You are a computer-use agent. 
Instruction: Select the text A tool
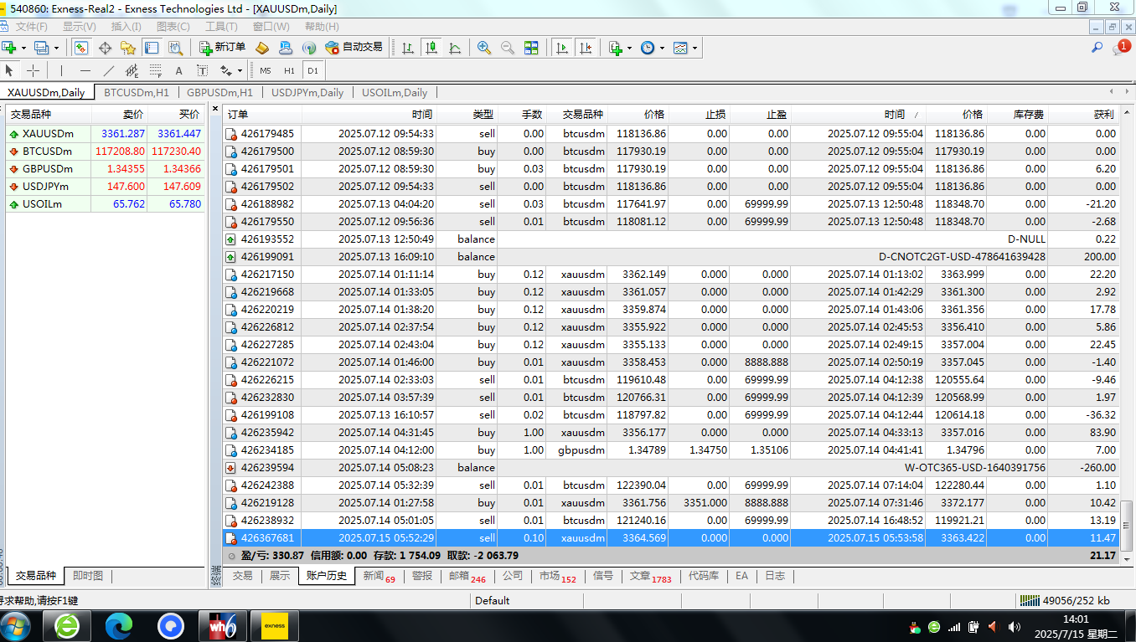point(178,70)
